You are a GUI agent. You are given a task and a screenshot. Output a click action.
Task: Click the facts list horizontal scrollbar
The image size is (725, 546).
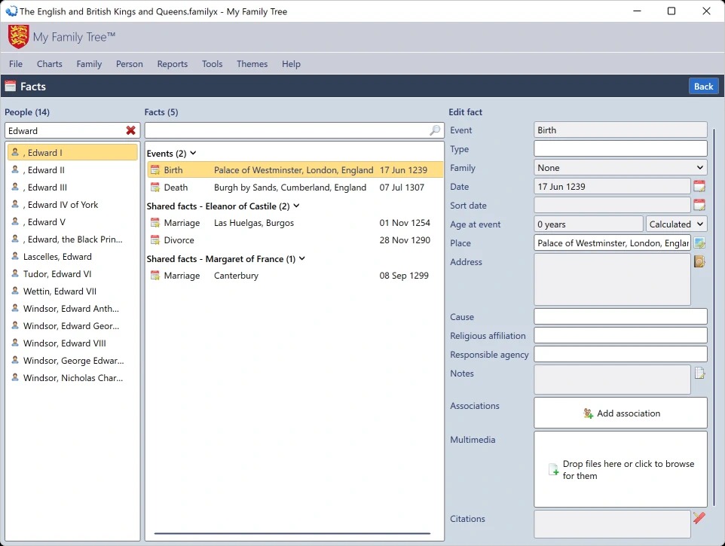point(292,533)
